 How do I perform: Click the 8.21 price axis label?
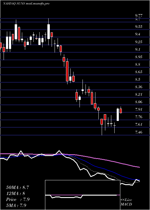click(139, 94)
